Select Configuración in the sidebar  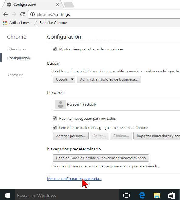coord(19,58)
